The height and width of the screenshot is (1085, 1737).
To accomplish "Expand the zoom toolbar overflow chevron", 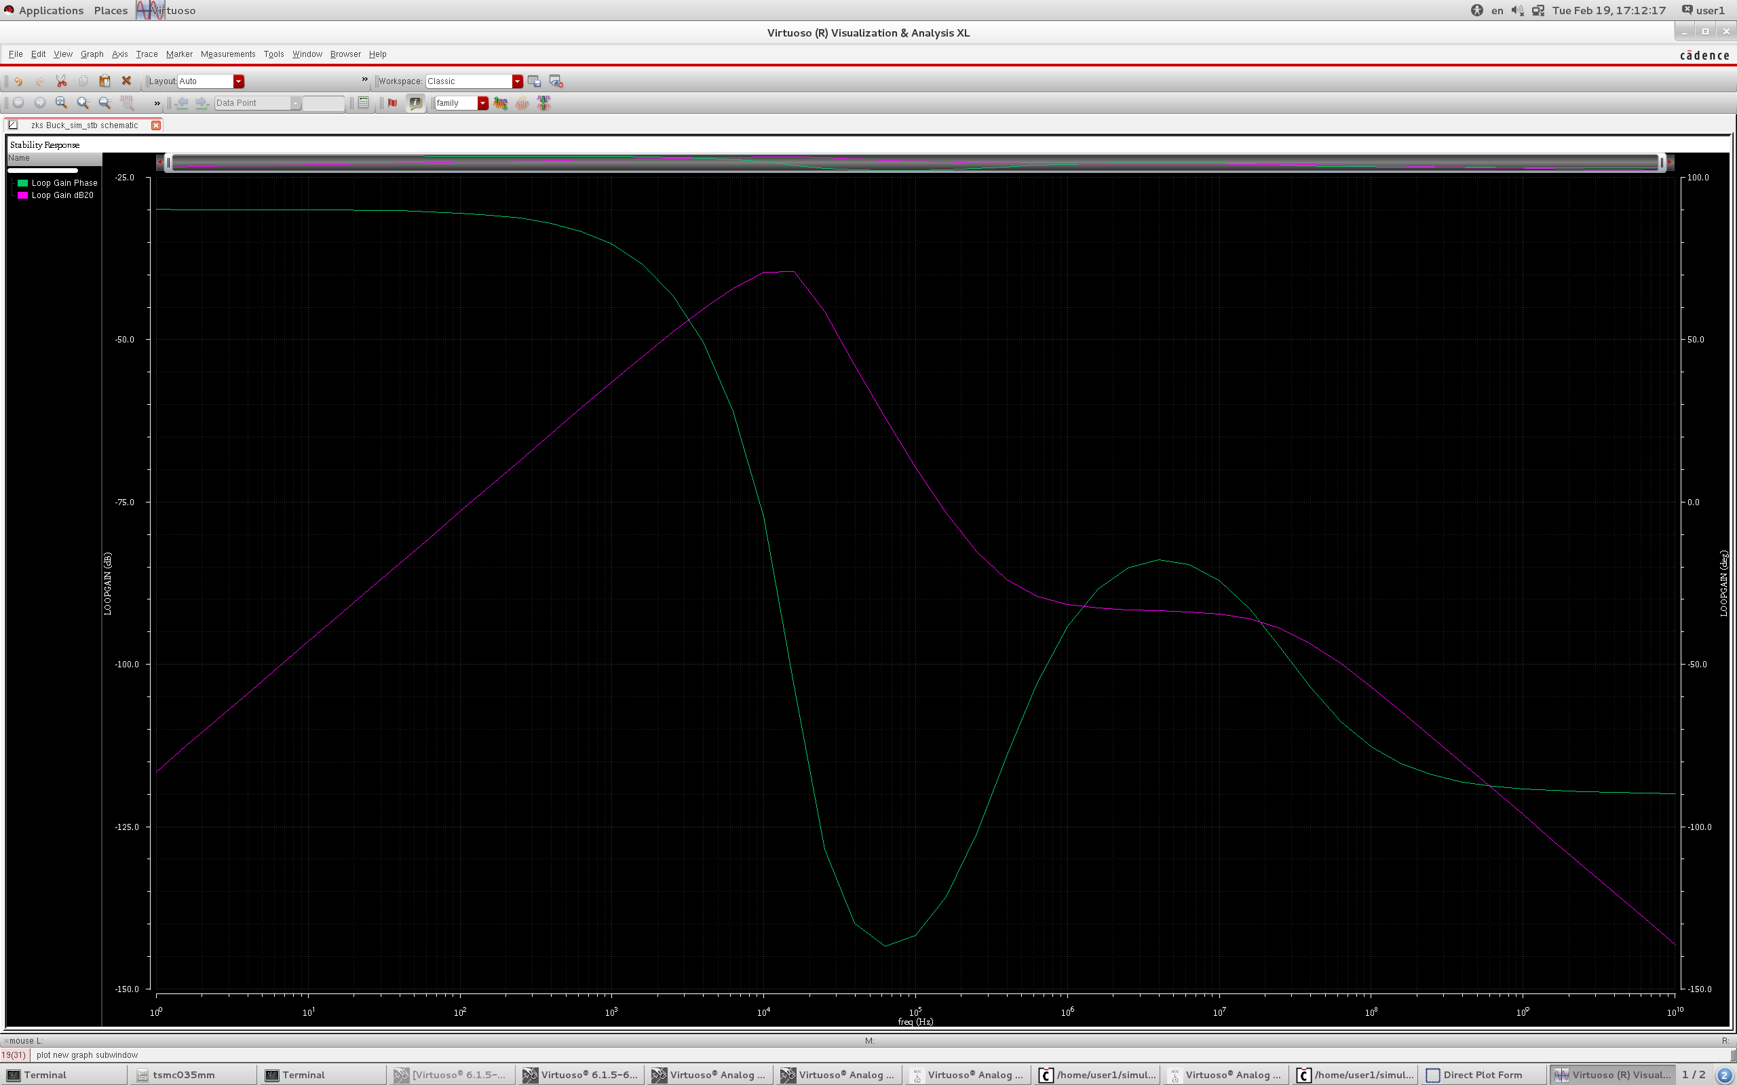I will [x=157, y=102].
